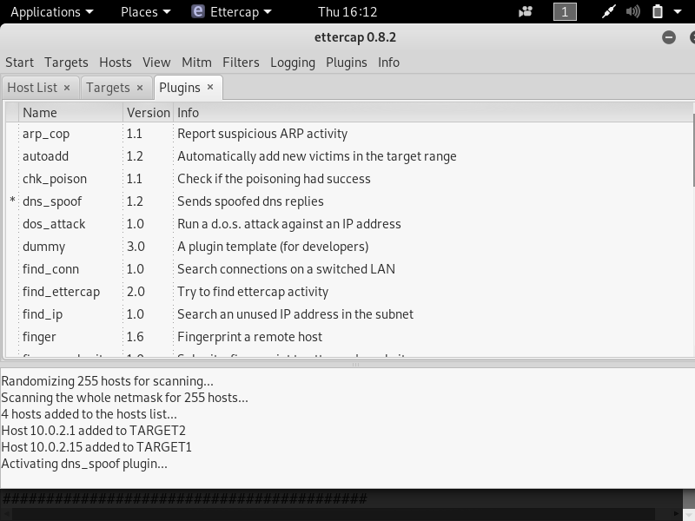Click the screen recording camera icon

526,12
